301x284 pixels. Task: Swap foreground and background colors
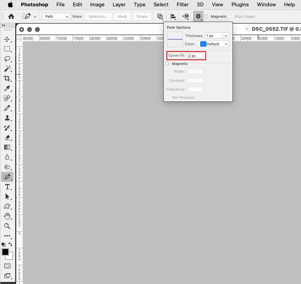10,244
